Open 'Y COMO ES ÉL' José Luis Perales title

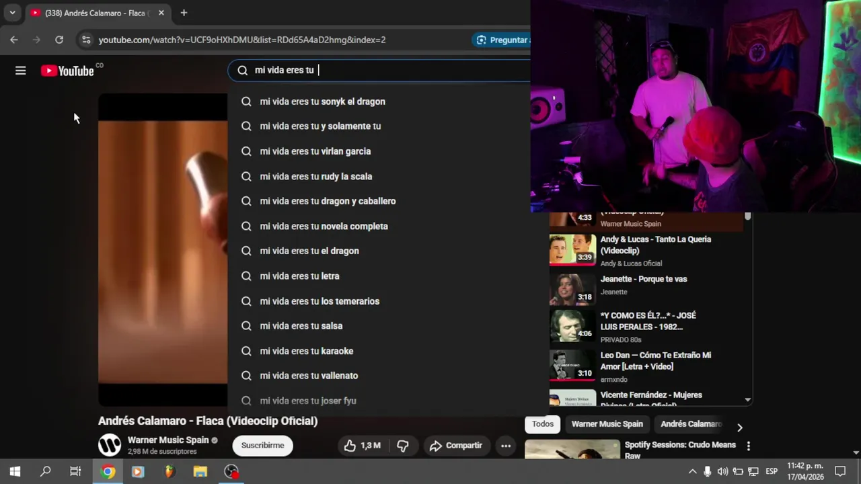(648, 321)
